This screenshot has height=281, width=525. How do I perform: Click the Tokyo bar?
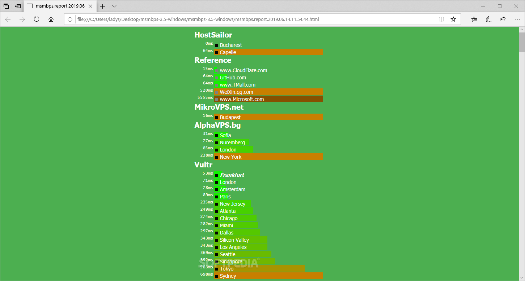[x=259, y=269]
